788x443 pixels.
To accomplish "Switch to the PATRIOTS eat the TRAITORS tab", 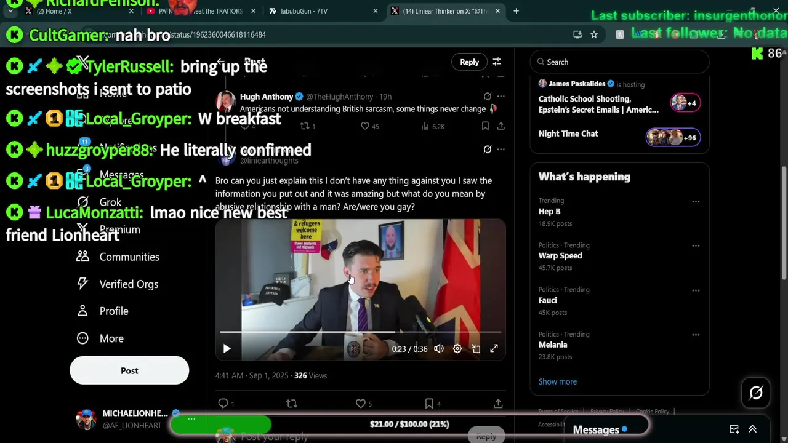I will [200, 11].
